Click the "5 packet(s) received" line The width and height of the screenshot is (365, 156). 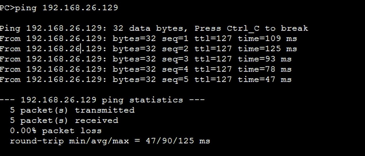(64, 120)
